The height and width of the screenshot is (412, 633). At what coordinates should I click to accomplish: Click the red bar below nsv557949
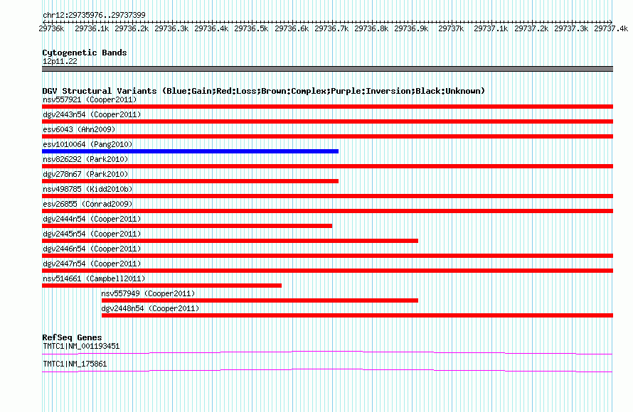[x=260, y=300]
